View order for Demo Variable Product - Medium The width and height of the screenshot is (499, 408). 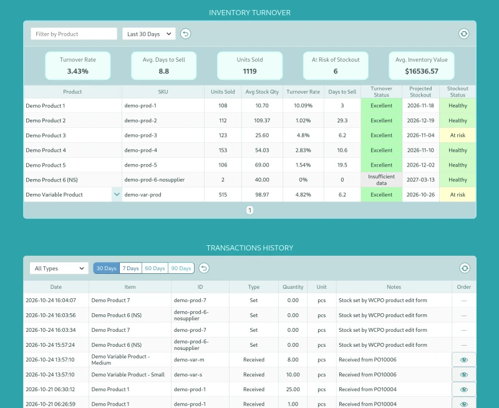click(x=464, y=359)
